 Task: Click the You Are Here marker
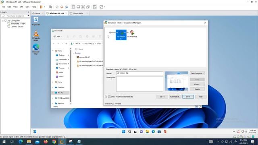[x=132, y=34]
